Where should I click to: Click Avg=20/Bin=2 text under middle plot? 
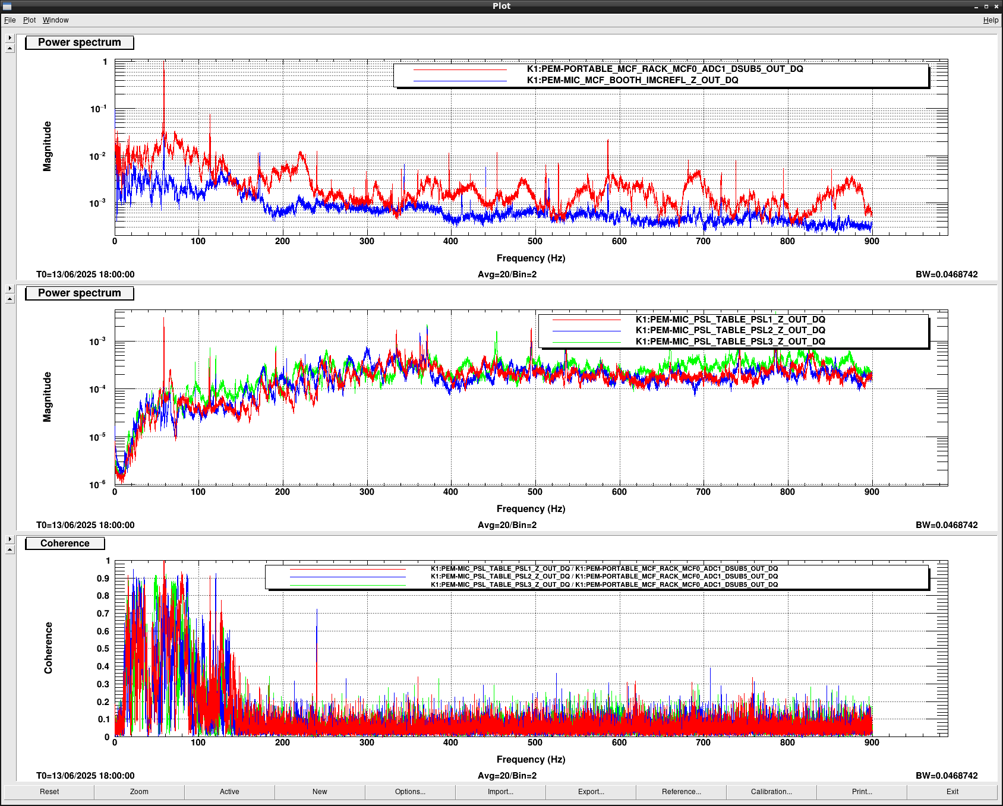[507, 525]
